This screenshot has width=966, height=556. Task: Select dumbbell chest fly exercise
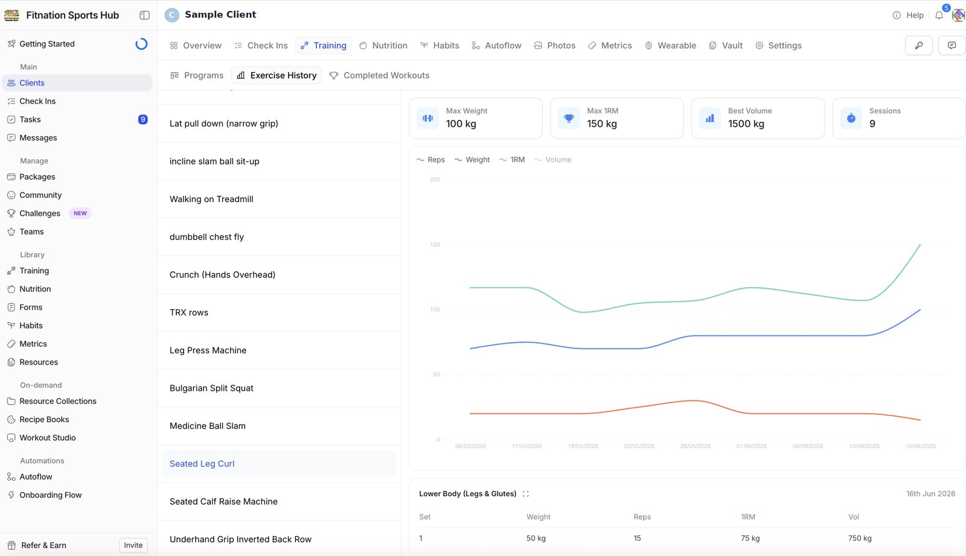point(279,237)
